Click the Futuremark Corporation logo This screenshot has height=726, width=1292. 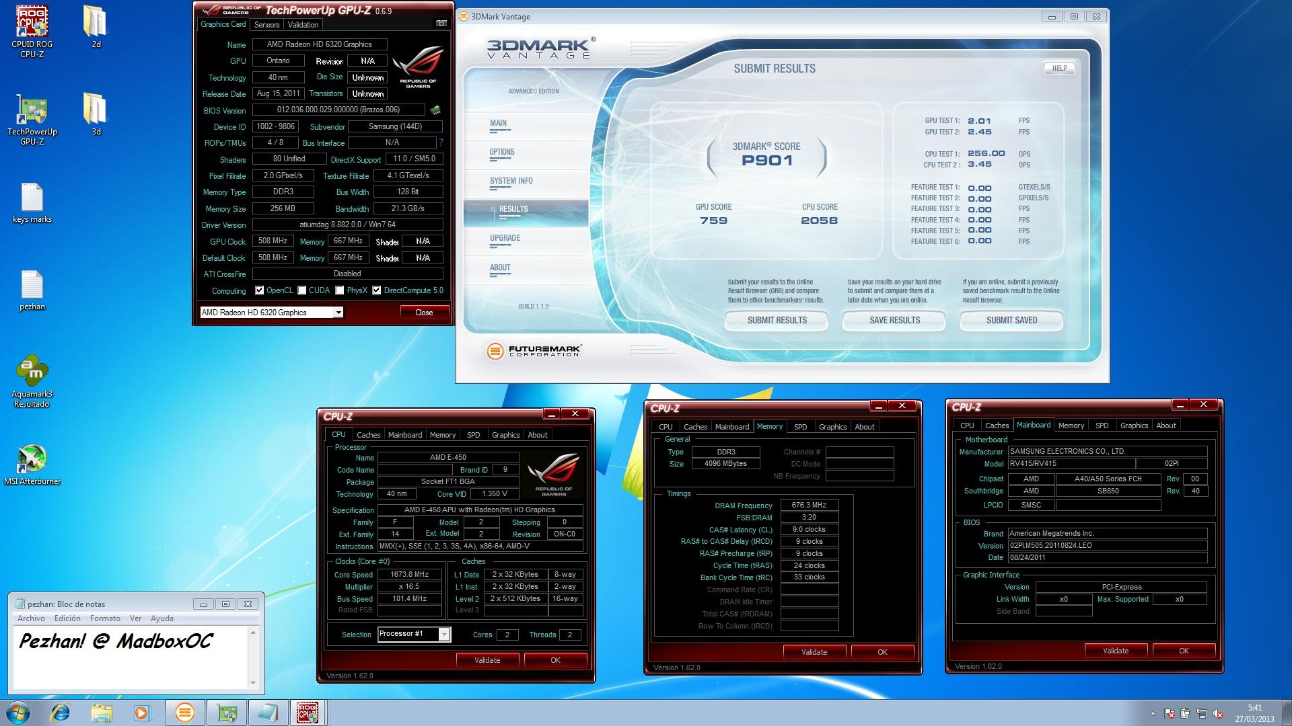534,351
